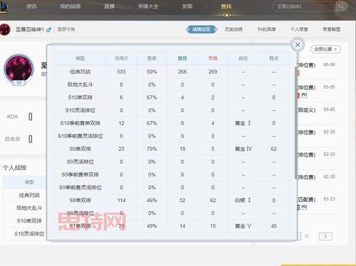Select the 极地大乱斗 row in popup table
This screenshot has height=266, width=356.
tap(172, 85)
